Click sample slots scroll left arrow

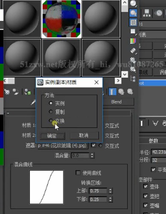tap(5, 81)
